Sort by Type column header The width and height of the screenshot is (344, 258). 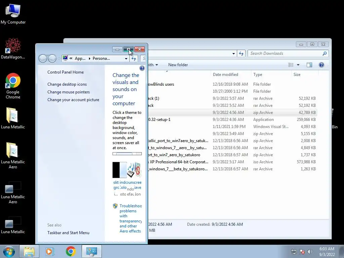click(271, 75)
